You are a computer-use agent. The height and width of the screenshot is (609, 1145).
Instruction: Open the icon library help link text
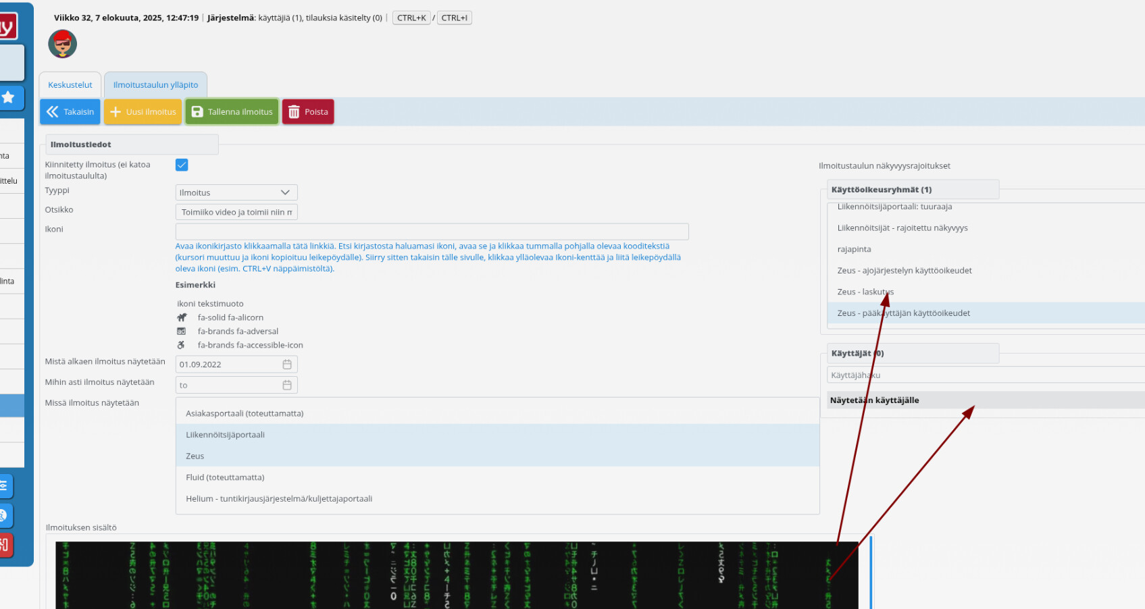(427, 257)
